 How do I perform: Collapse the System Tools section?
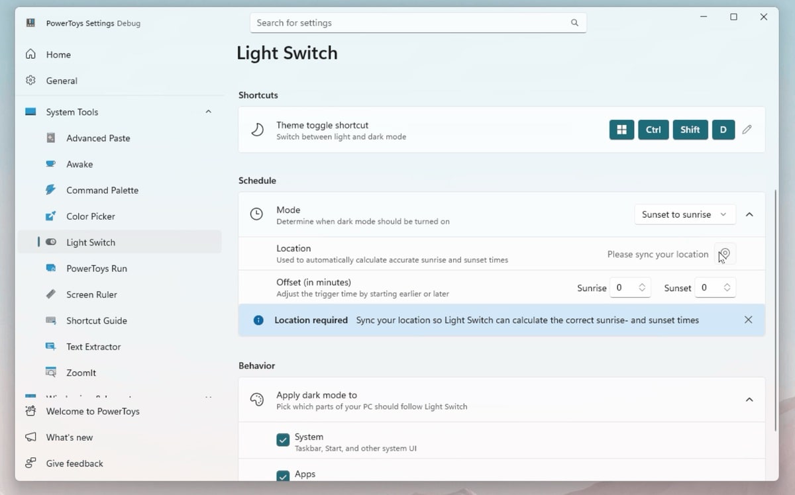coord(208,112)
